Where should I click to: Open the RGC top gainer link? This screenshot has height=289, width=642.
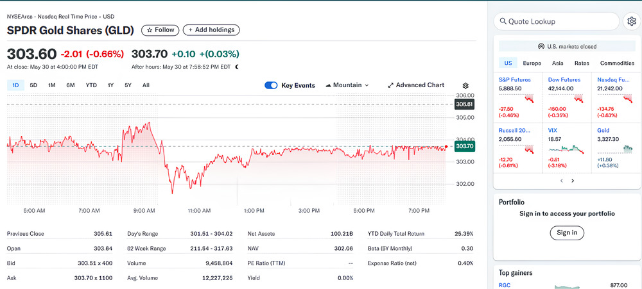505,285
